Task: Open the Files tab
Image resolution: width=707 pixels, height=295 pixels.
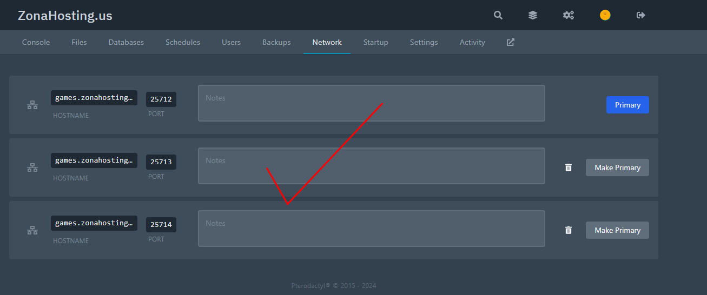Action: pos(79,42)
